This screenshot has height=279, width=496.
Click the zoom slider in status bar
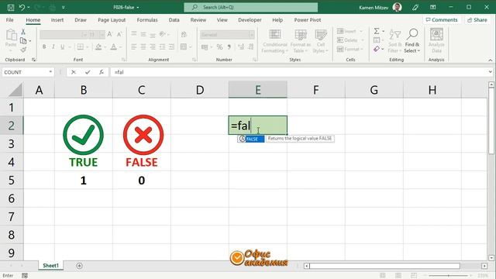coord(448,276)
